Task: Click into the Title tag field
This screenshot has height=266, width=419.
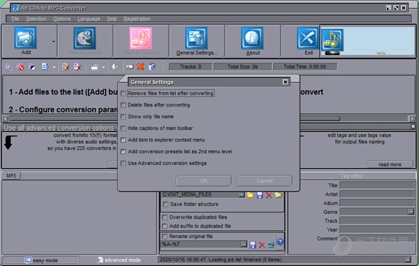Action: [x=377, y=185]
